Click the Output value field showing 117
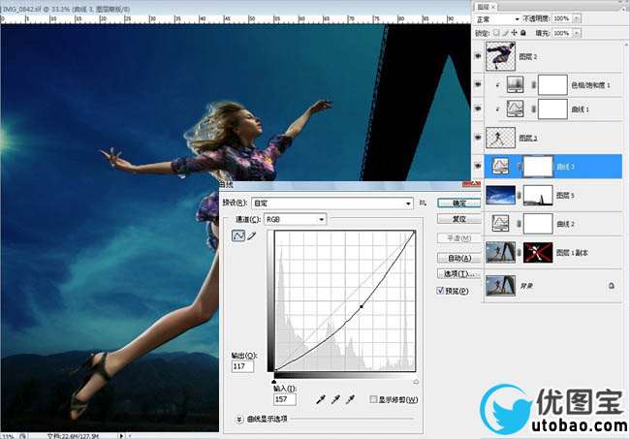The height and width of the screenshot is (439, 630). (242, 366)
